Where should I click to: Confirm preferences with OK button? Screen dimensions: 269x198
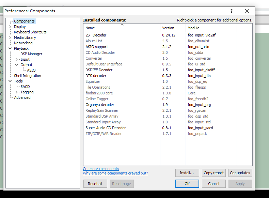click(187, 184)
